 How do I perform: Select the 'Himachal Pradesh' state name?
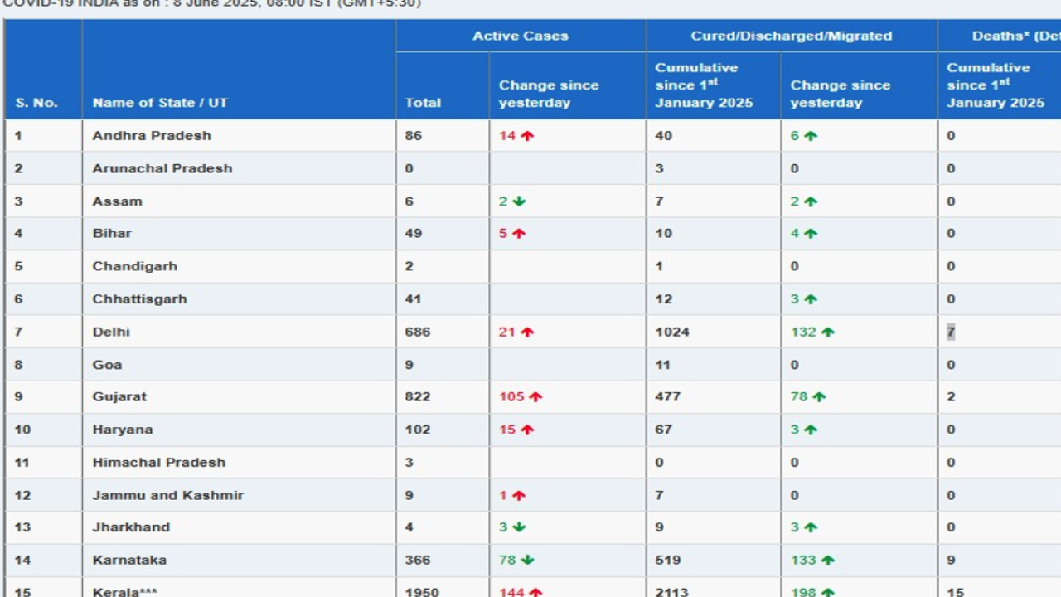tap(159, 463)
